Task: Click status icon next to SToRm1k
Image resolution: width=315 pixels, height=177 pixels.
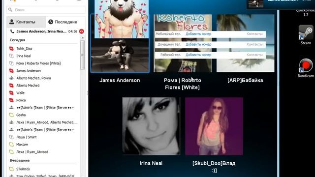Action: [x=11, y=169]
